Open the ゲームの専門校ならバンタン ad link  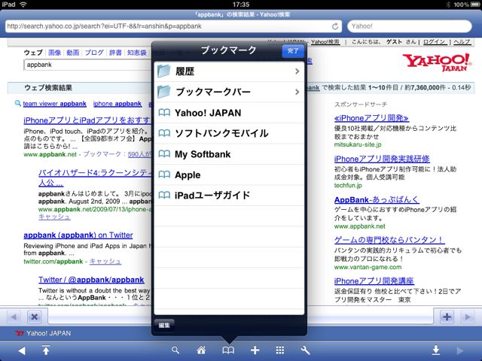click(389, 240)
